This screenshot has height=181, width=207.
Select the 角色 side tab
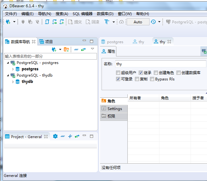(x=114, y=101)
